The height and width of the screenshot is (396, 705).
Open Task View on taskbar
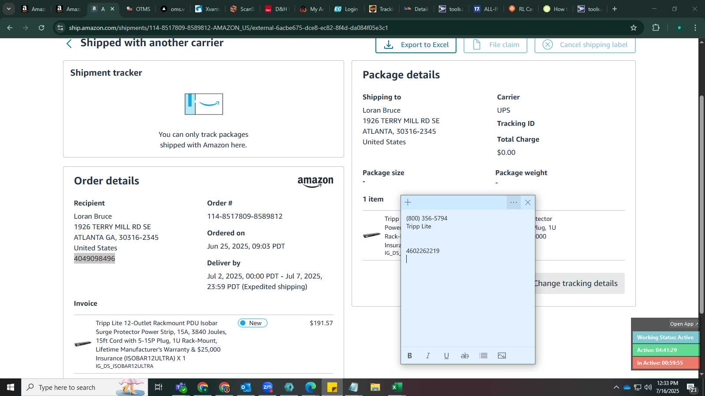(x=159, y=387)
